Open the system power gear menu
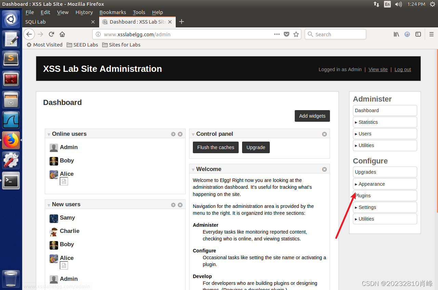The image size is (438, 290). point(432,4)
